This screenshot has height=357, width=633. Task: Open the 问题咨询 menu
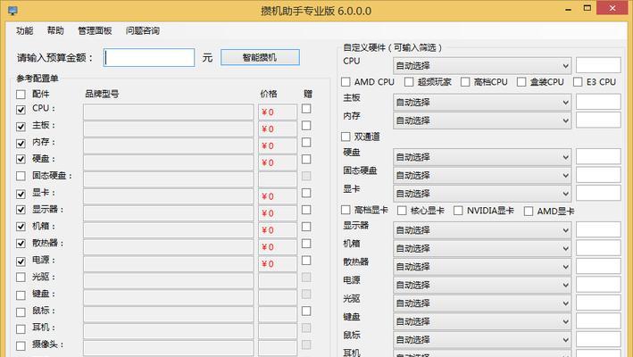(143, 30)
